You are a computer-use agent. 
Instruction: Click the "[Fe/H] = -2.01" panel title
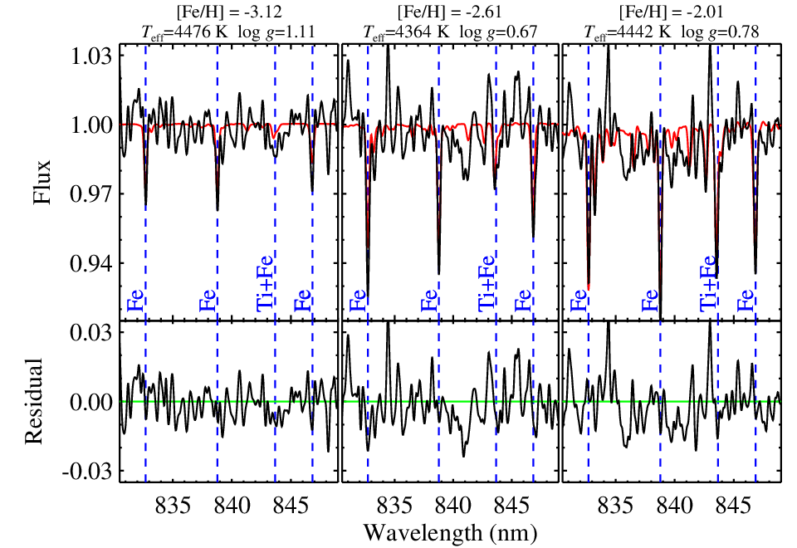[671, 11]
